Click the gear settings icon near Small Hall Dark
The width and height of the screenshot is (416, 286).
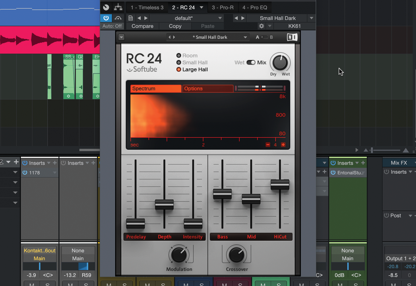pyautogui.click(x=261, y=26)
